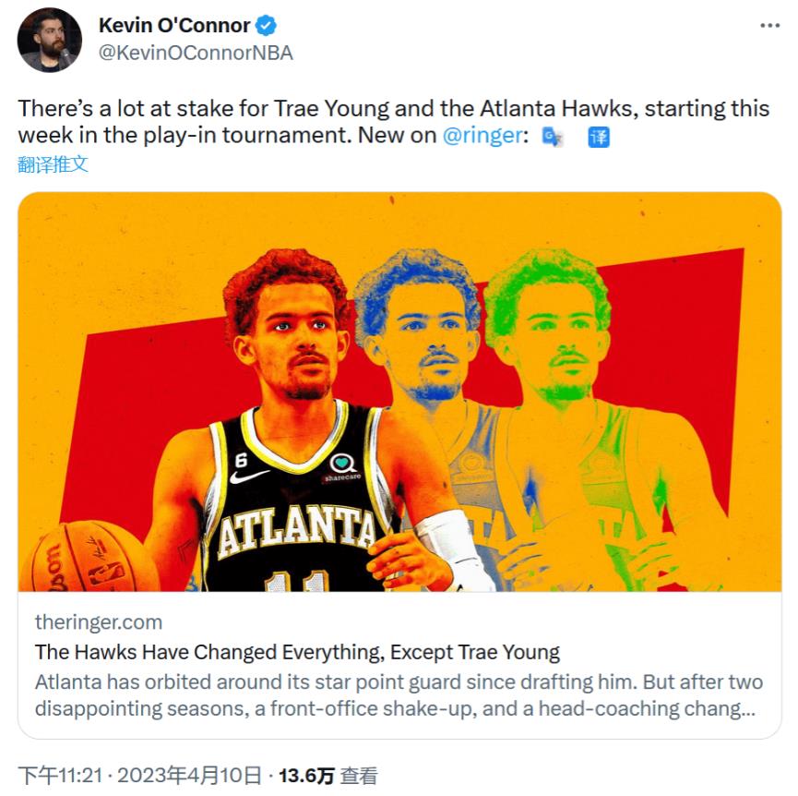This screenshot has width=798, height=796.
Task: Click the date 2023年4月10日
Action: [189, 776]
